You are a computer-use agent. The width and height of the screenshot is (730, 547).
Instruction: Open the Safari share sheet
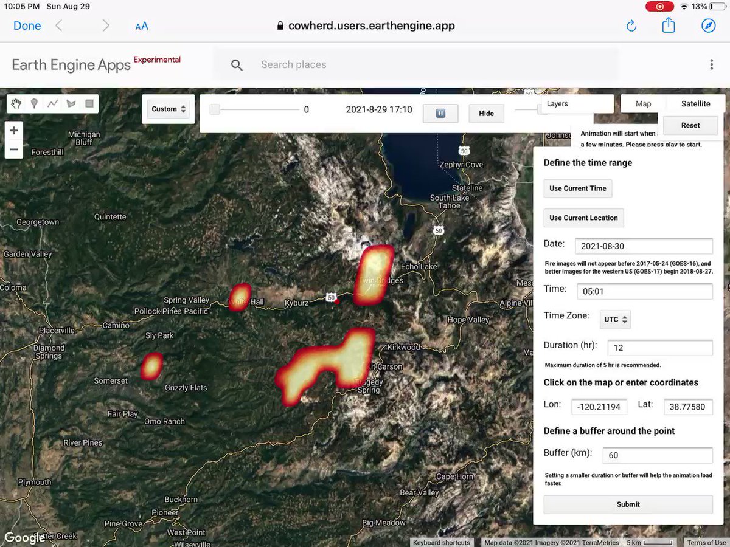[669, 26]
